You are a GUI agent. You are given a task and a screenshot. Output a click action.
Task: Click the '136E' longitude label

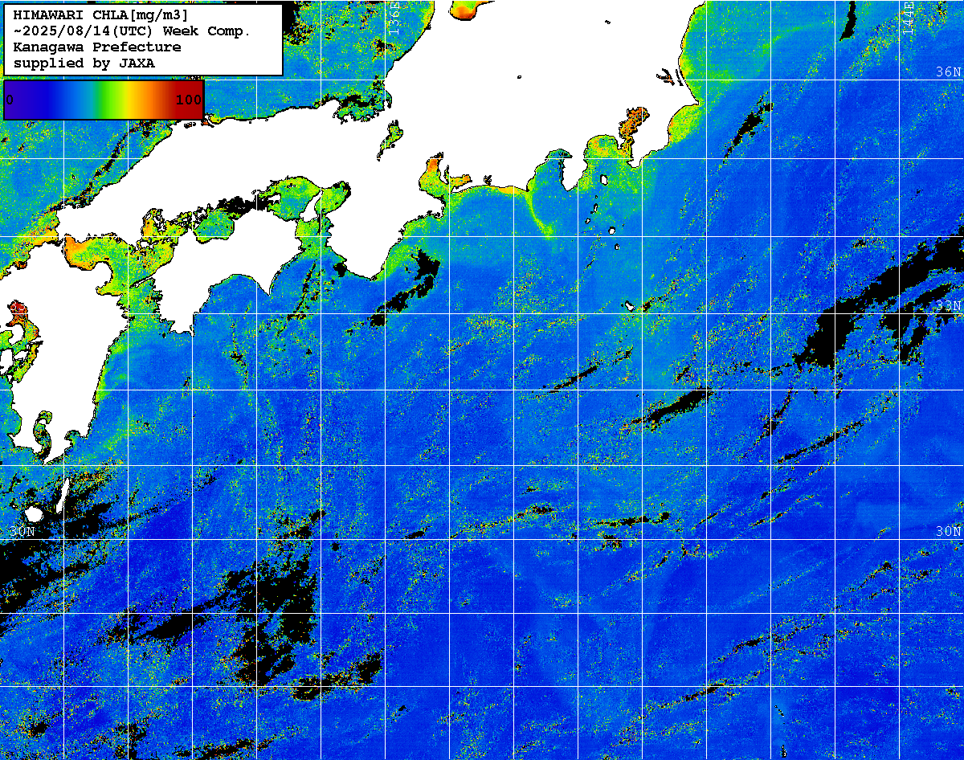394,17
